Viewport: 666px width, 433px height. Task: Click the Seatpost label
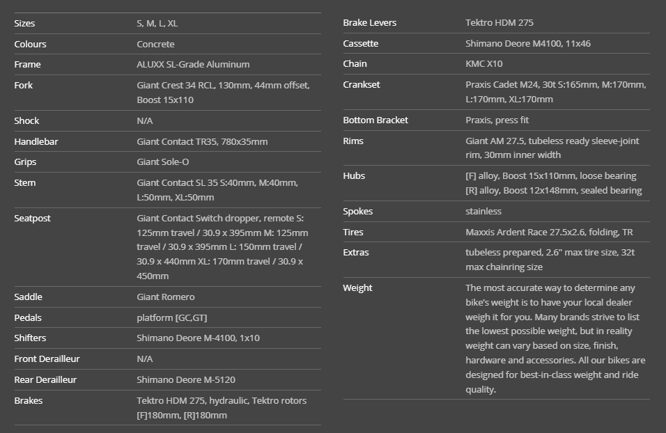(32, 218)
